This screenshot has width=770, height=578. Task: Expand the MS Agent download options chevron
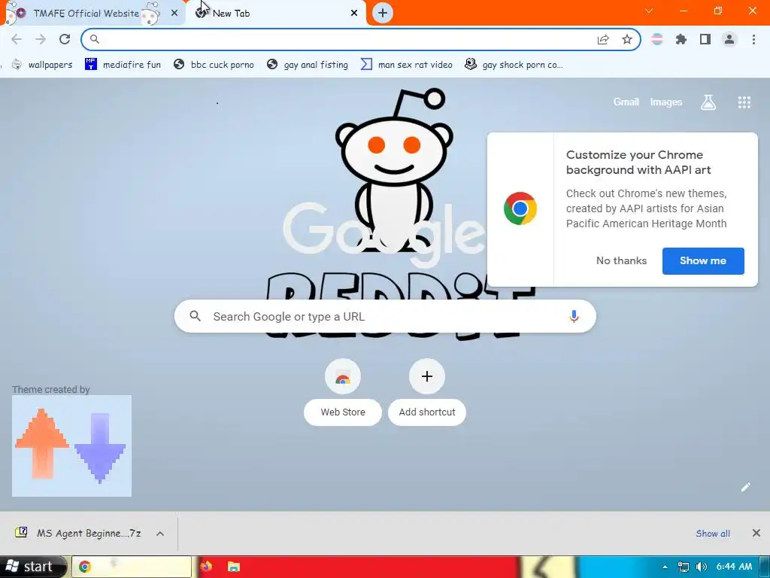coord(160,534)
